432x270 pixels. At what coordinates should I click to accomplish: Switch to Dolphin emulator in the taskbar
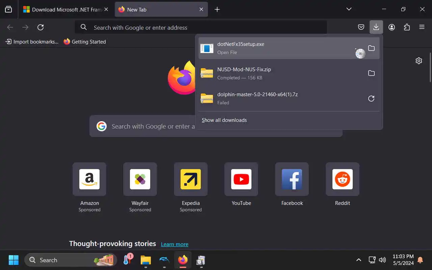point(164,260)
